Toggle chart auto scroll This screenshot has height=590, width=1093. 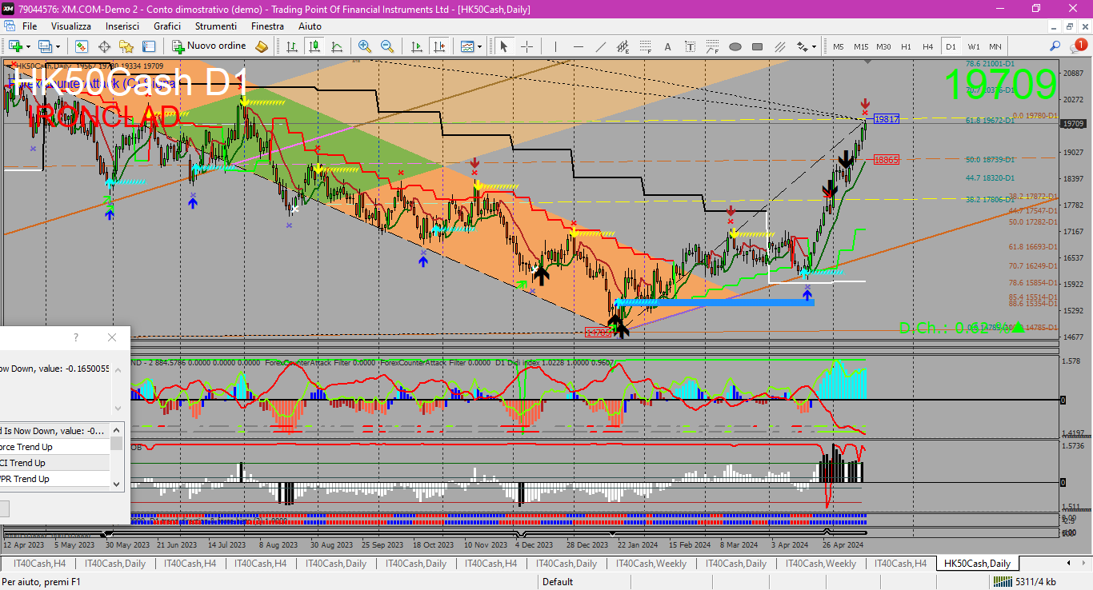(x=416, y=46)
